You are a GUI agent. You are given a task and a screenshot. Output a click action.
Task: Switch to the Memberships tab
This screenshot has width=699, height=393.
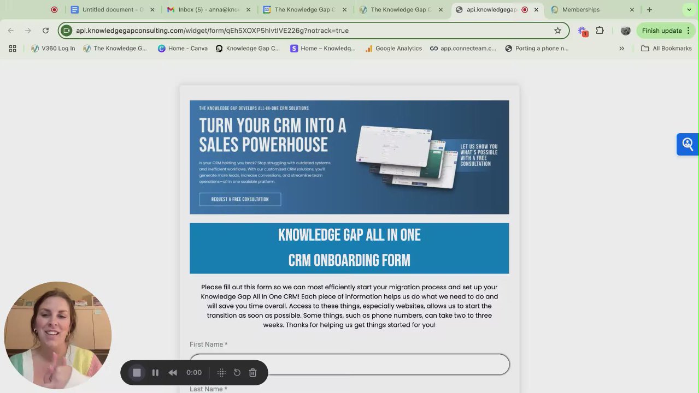pyautogui.click(x=592, y=9)
